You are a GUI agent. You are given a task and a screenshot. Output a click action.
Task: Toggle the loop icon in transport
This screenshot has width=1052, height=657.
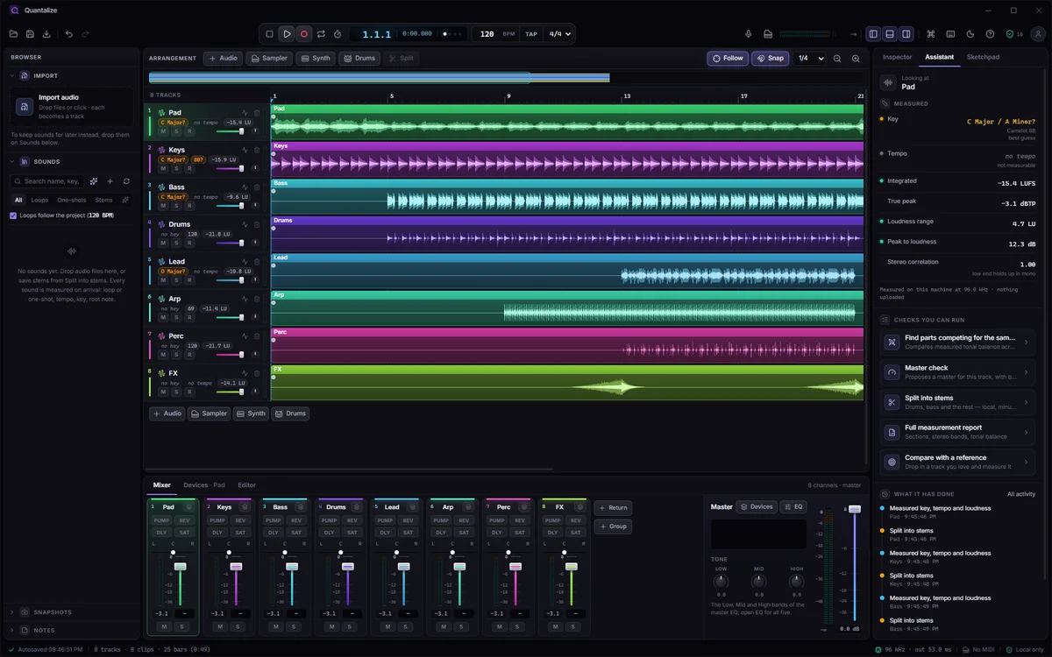click(x=321, y=34)
